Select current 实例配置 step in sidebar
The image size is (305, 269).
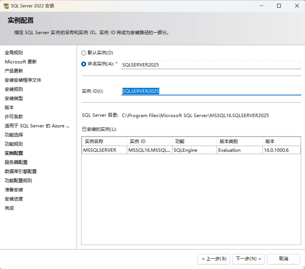click(x=14, y=153)
